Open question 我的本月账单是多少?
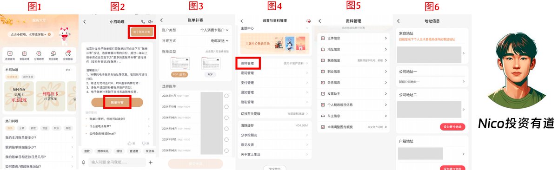This screenshot has width=558, height=170. tap(39, 138)
